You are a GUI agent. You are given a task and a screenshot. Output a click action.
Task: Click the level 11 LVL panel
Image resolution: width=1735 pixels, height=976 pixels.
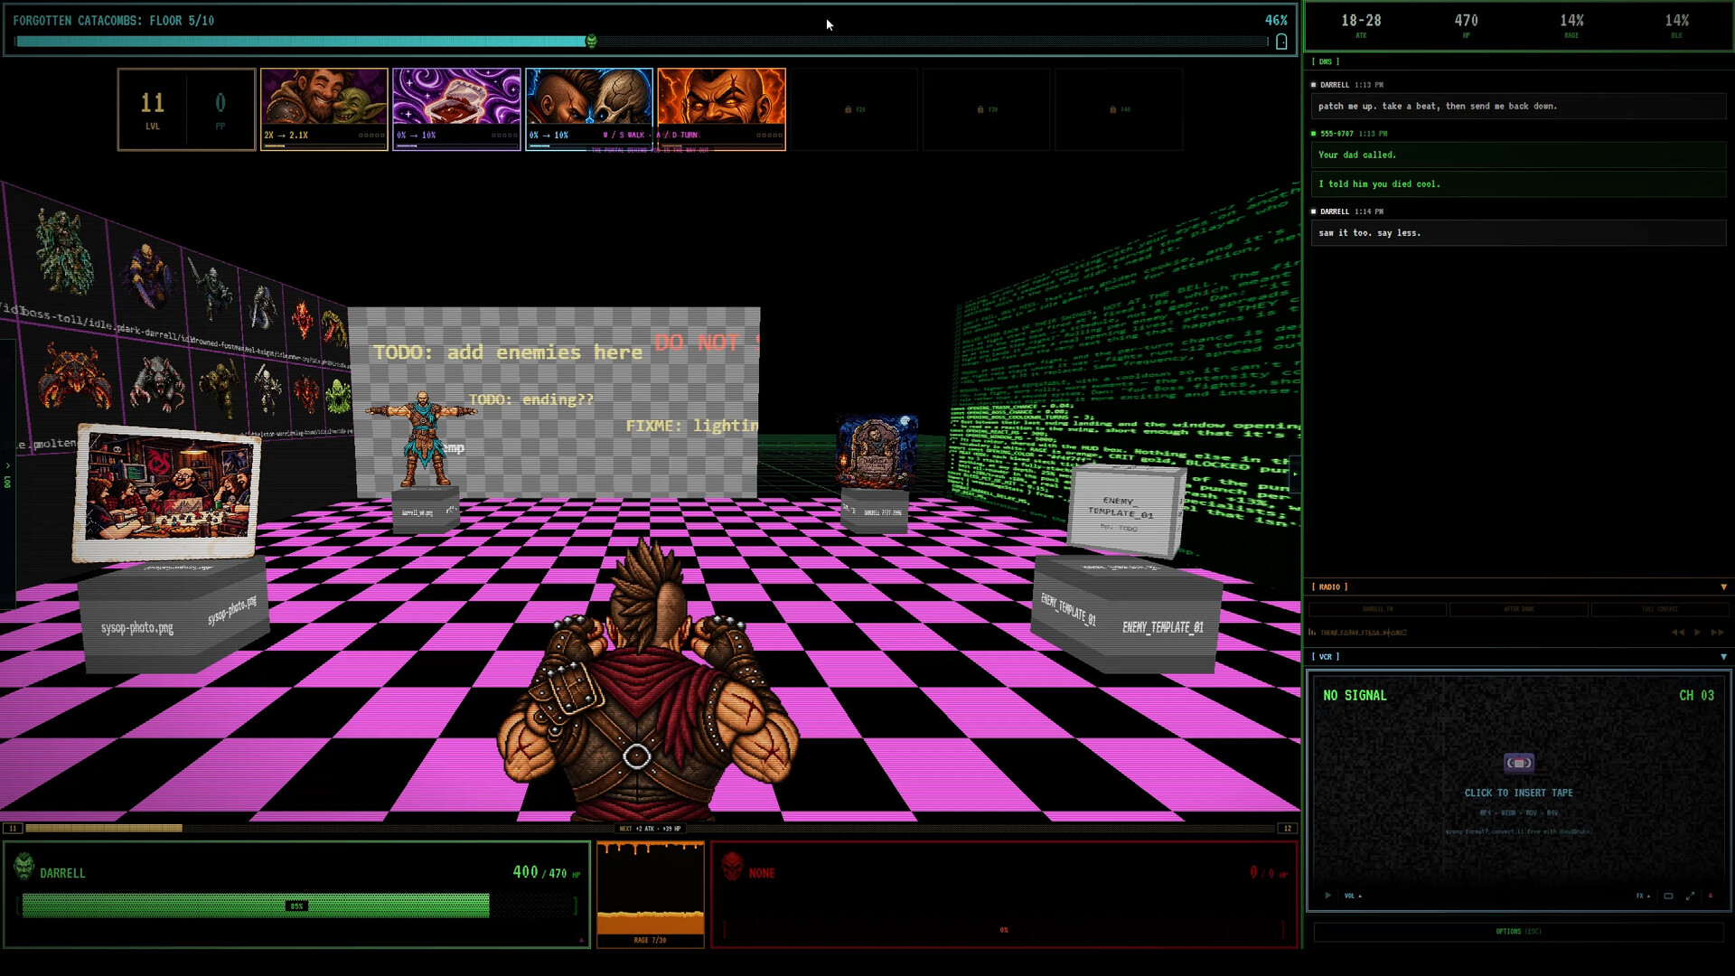click(x=153, y=109)
